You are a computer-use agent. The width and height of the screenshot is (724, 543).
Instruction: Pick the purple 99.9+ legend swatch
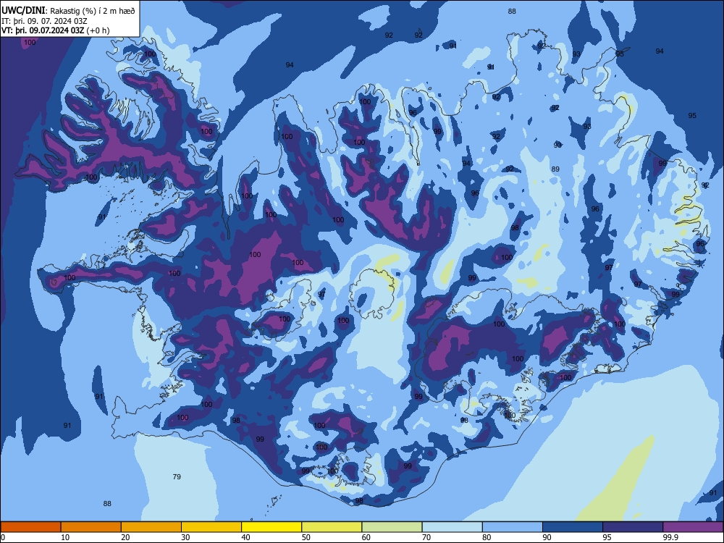click(x=693, y=527)
